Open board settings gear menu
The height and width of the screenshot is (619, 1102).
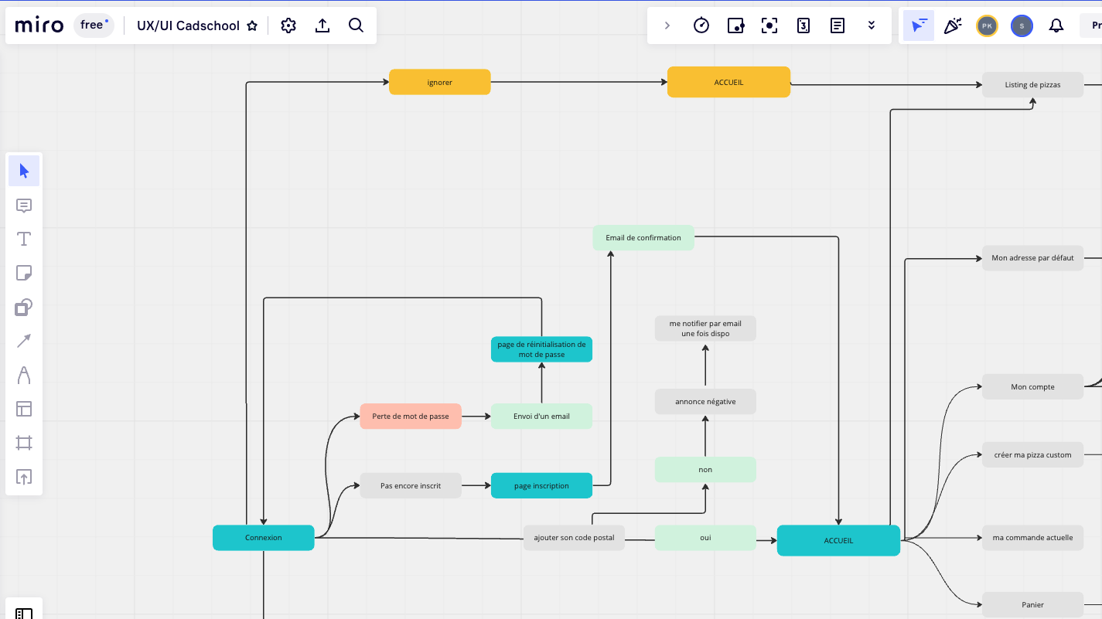point(288,26)
